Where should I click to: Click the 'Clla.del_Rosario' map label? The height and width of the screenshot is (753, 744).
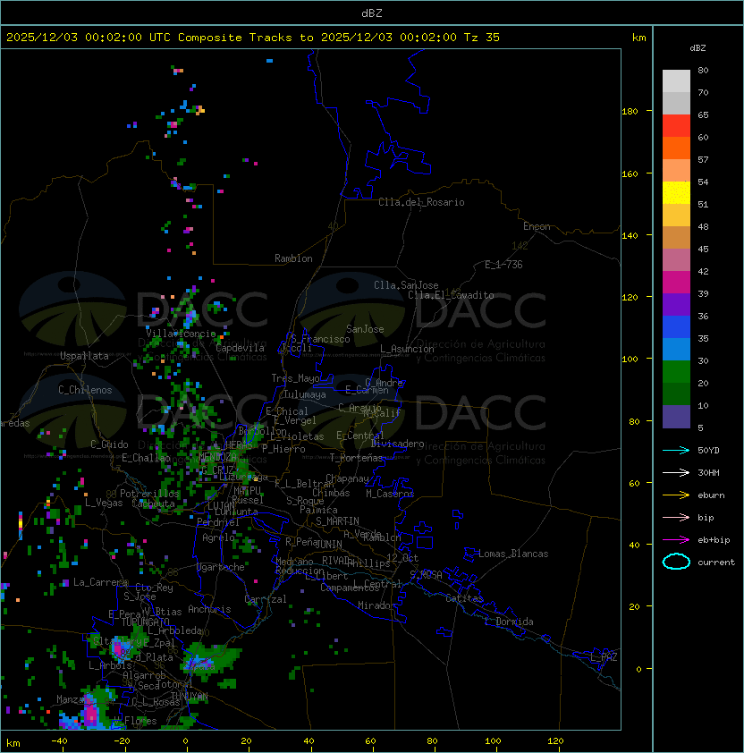(421, 202)
